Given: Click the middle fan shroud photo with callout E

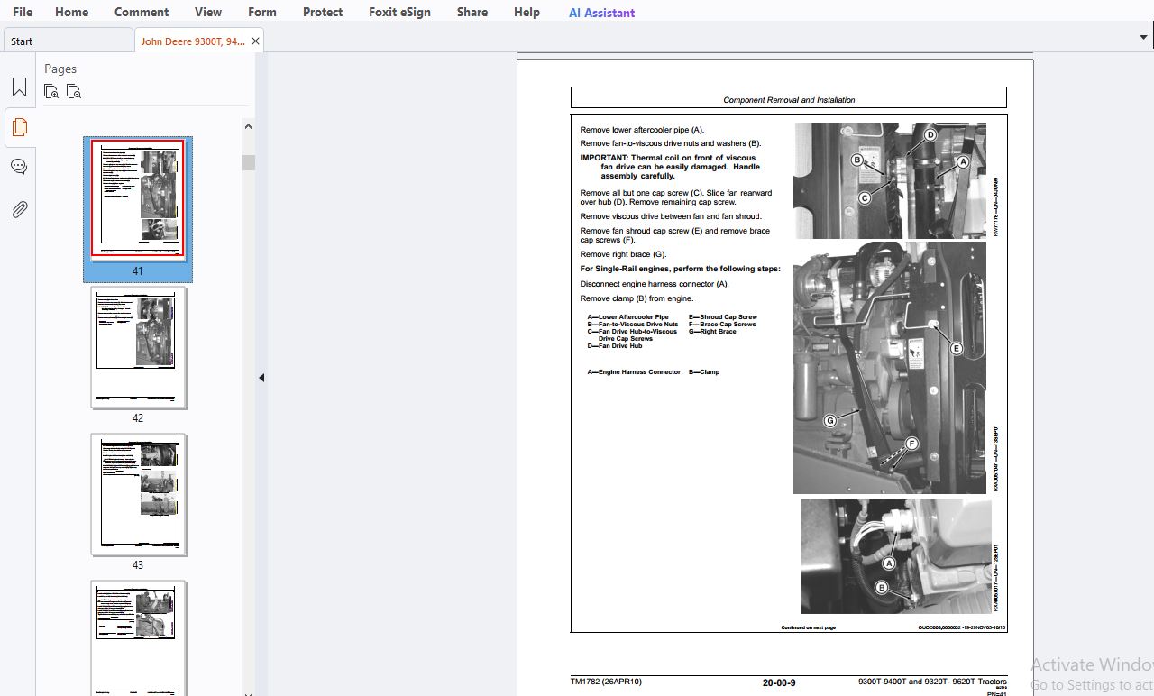Looking at the screenshot, I should [890, 368].
